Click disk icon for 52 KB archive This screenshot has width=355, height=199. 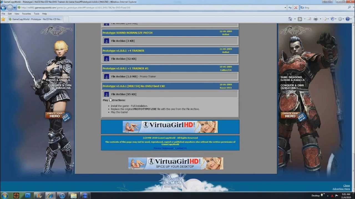106,59
